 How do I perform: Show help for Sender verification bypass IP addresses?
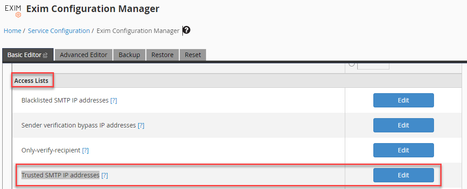pyautogui.click(x=141, y=126)
